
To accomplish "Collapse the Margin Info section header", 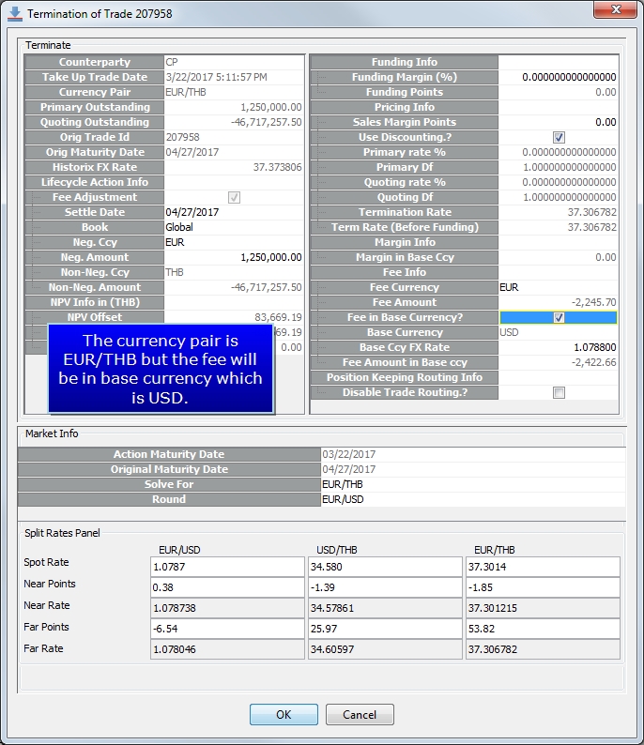I will [x=405, y=242].
